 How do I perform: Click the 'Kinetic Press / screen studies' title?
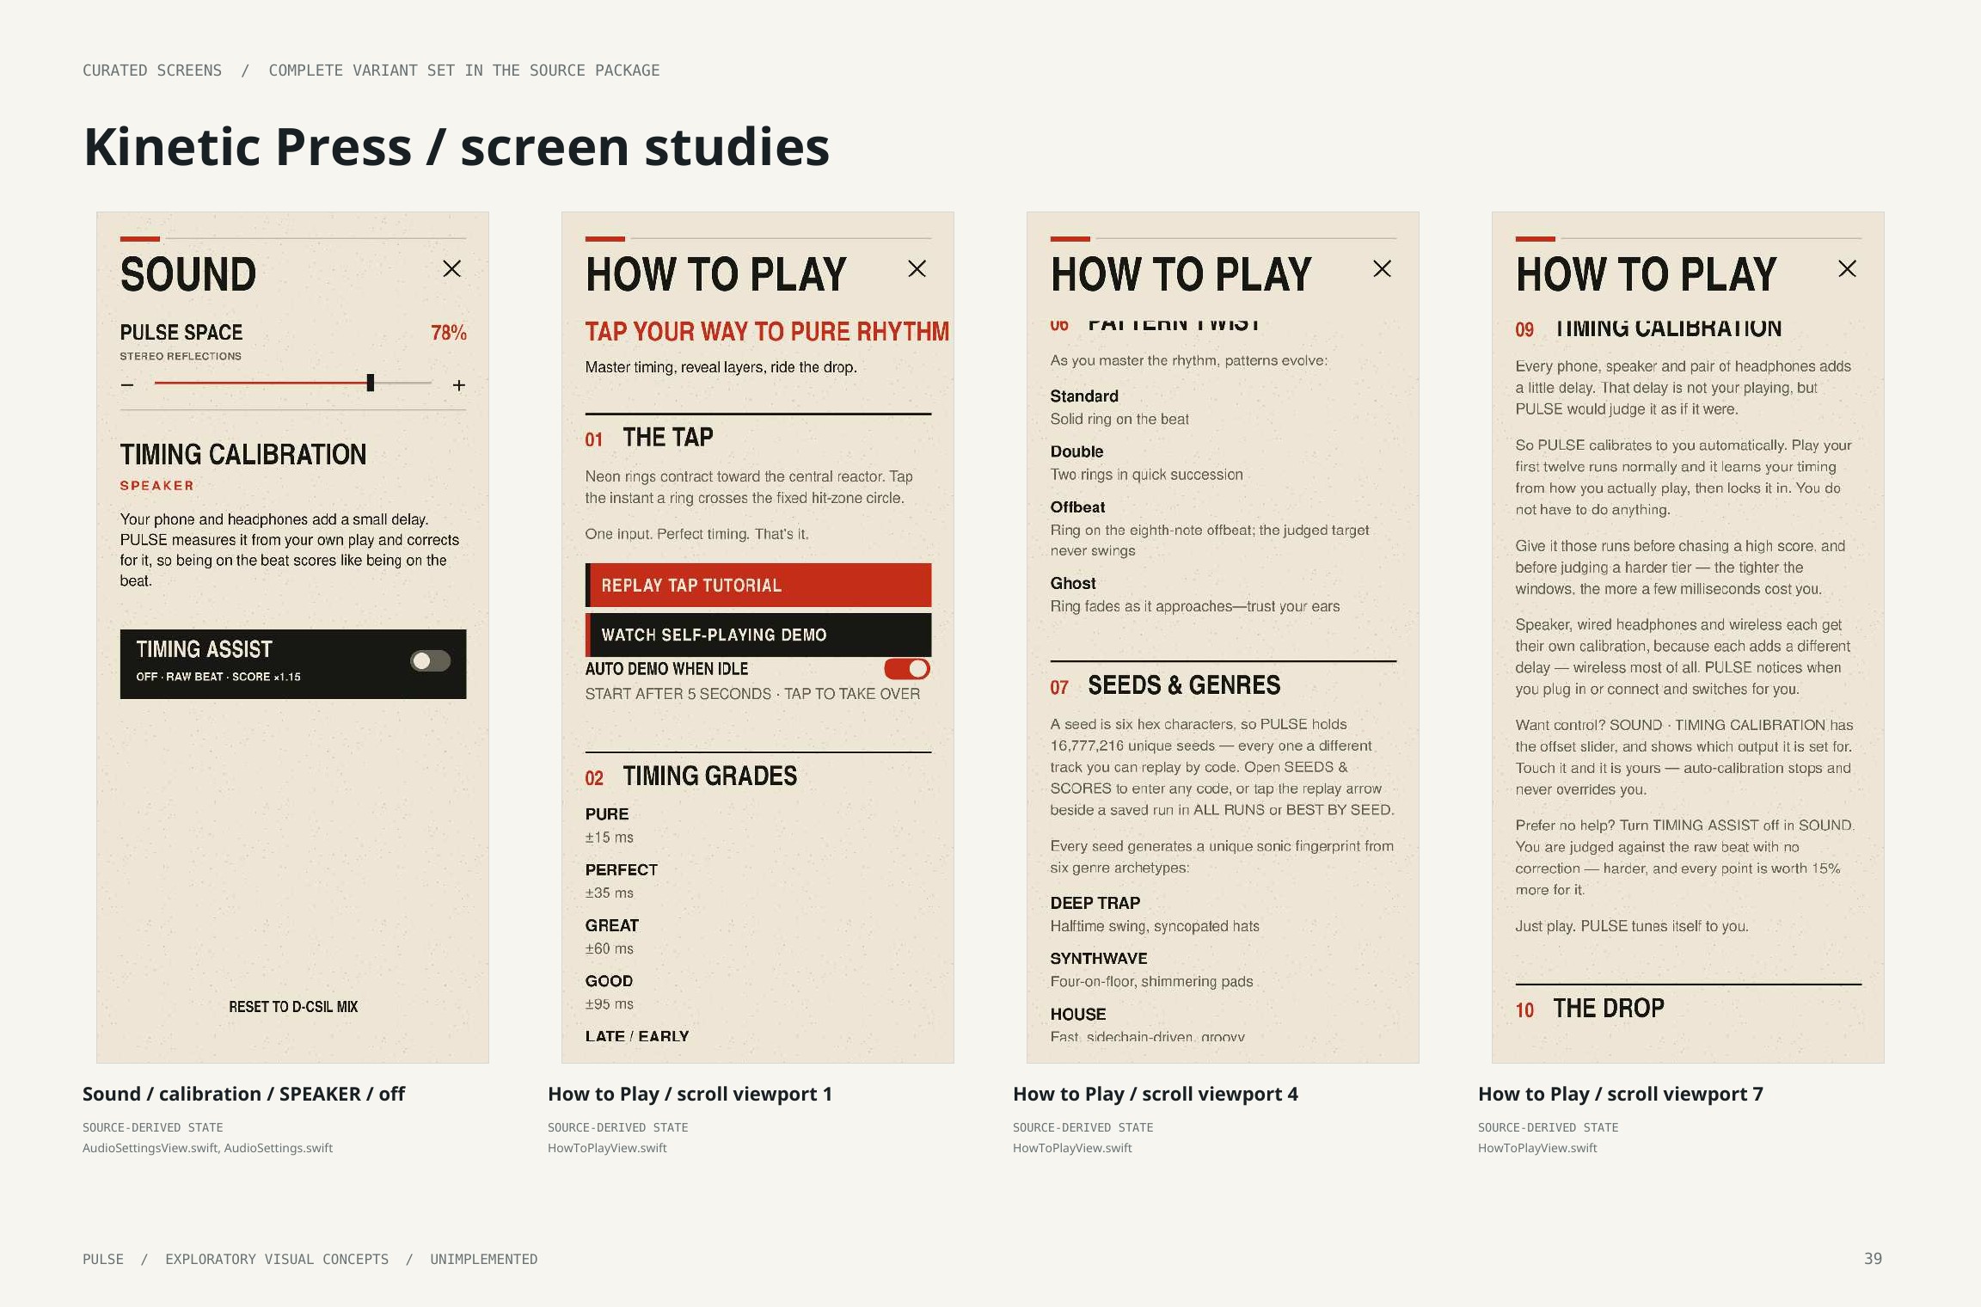coord(457,146)
